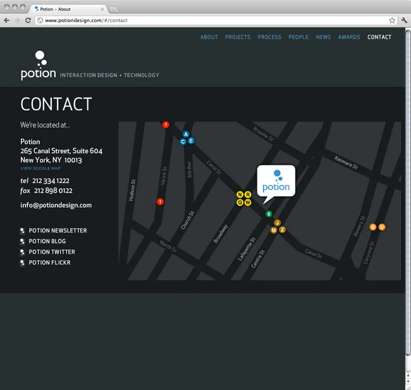Image resolution: width=411 pixels, height=390 pixels.
Task: Select the Potion - About browser tab
Action: pyautogui.click(x=68, y=9)
